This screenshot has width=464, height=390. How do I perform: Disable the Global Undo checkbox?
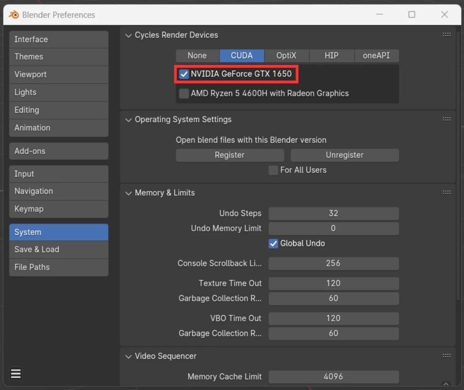273,244
